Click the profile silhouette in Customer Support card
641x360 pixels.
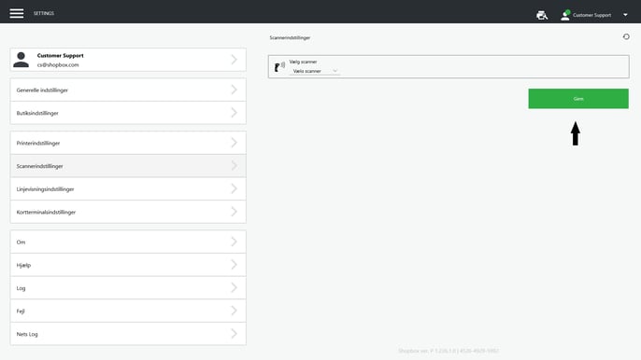[21, 60]
